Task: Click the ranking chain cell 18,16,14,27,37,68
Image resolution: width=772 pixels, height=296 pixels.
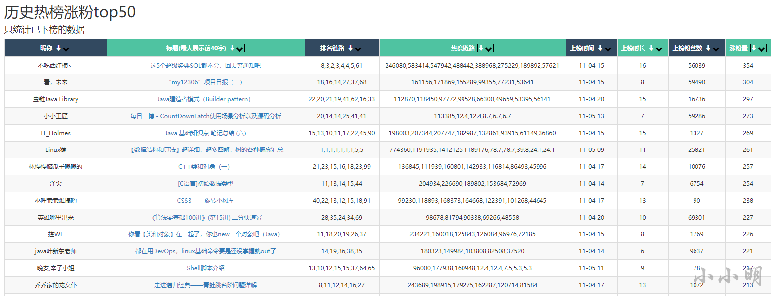Action: click(x=342, y=82)
